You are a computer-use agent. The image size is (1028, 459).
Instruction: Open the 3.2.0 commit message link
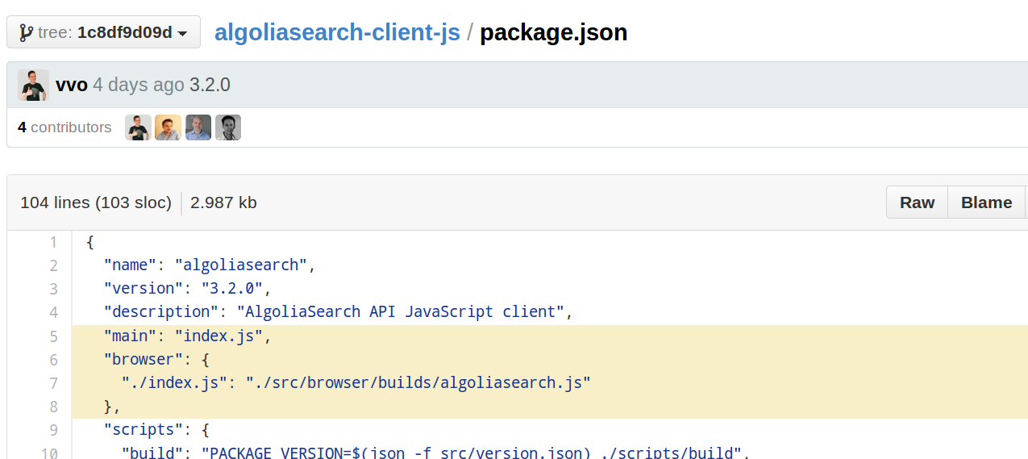click(x=210, y=85)
